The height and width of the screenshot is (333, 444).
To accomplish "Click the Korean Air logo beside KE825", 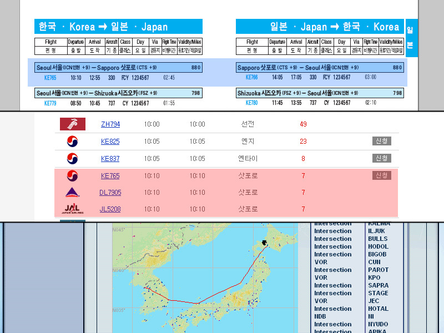I will (72, 142).
